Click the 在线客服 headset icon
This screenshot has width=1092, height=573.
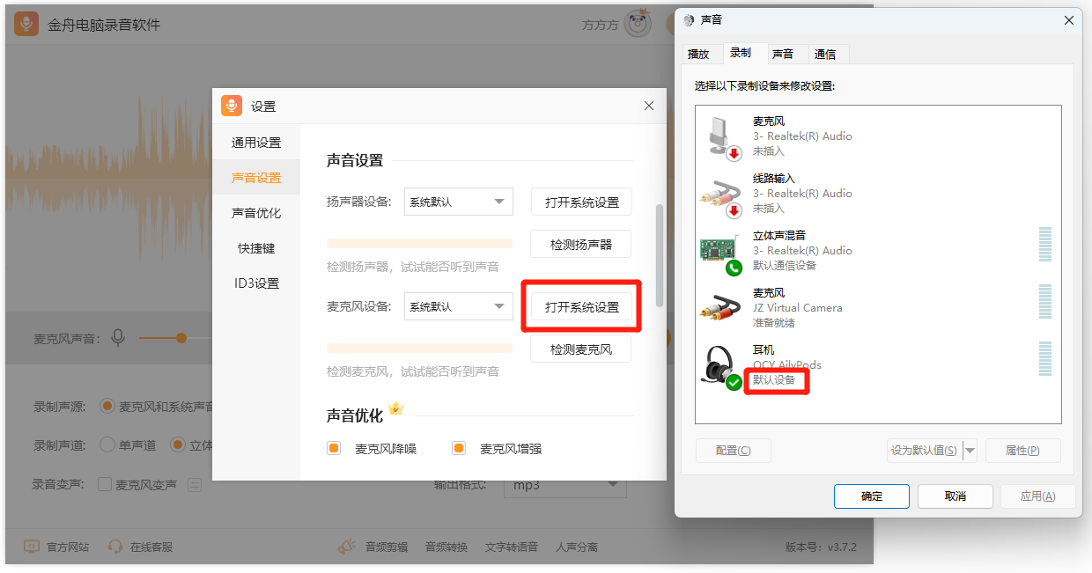(x=115, y=547)
